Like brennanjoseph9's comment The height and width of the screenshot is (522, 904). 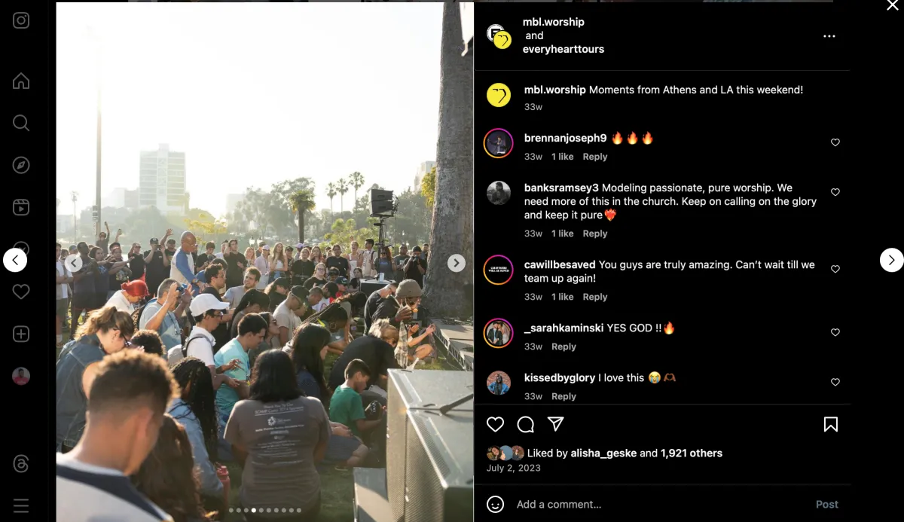835,142
